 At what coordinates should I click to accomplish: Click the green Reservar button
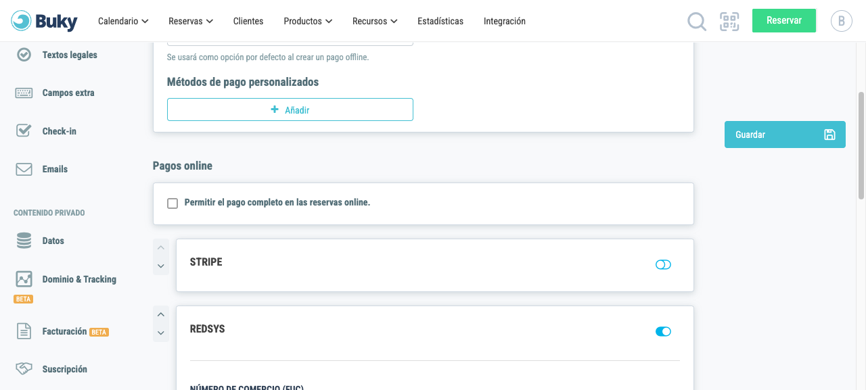(784, 20)
